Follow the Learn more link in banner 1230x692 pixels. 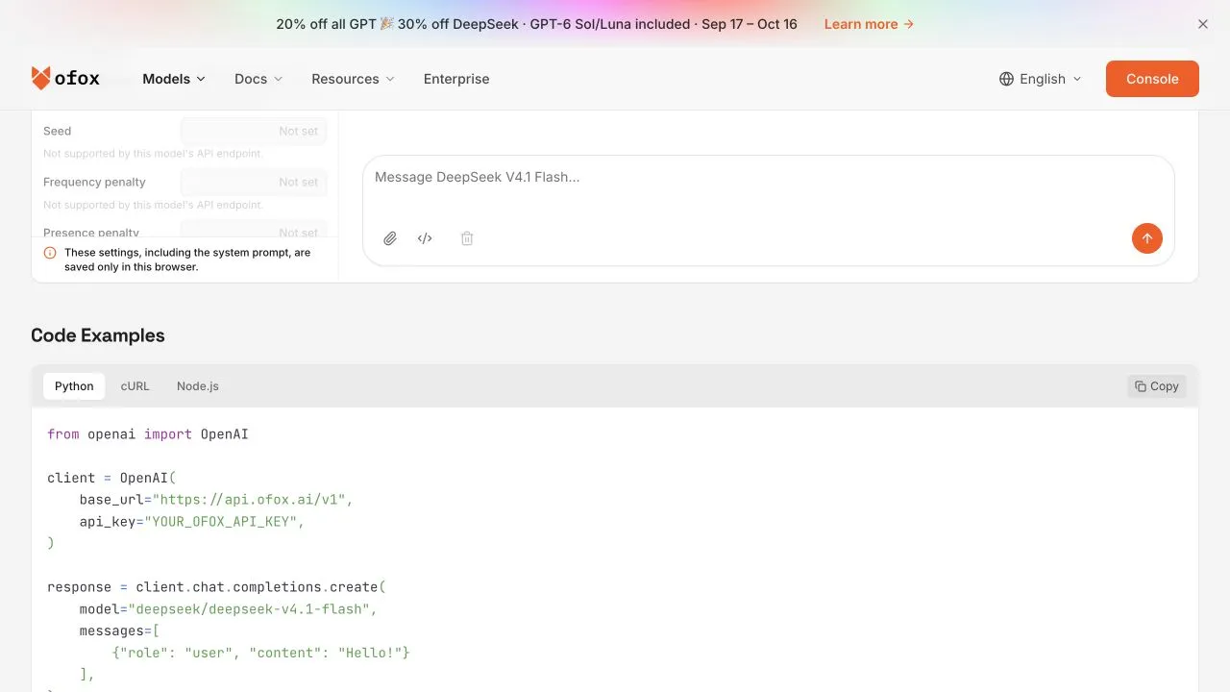[x=869, y=24]
